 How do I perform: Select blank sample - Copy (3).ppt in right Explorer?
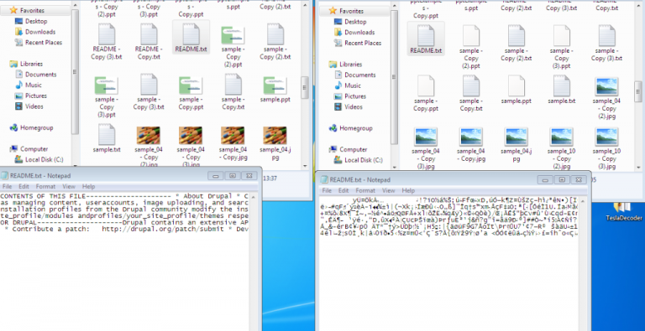pyautogui.click(x=562, y=46)
